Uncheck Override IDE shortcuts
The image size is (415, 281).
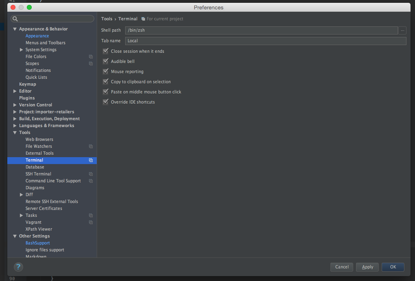[106, 102]
